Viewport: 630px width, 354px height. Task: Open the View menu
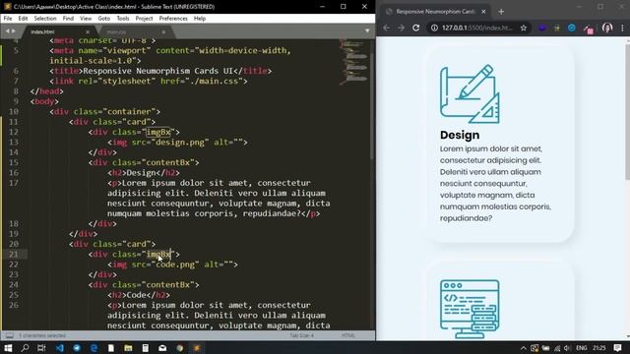(x=86, y=19)
